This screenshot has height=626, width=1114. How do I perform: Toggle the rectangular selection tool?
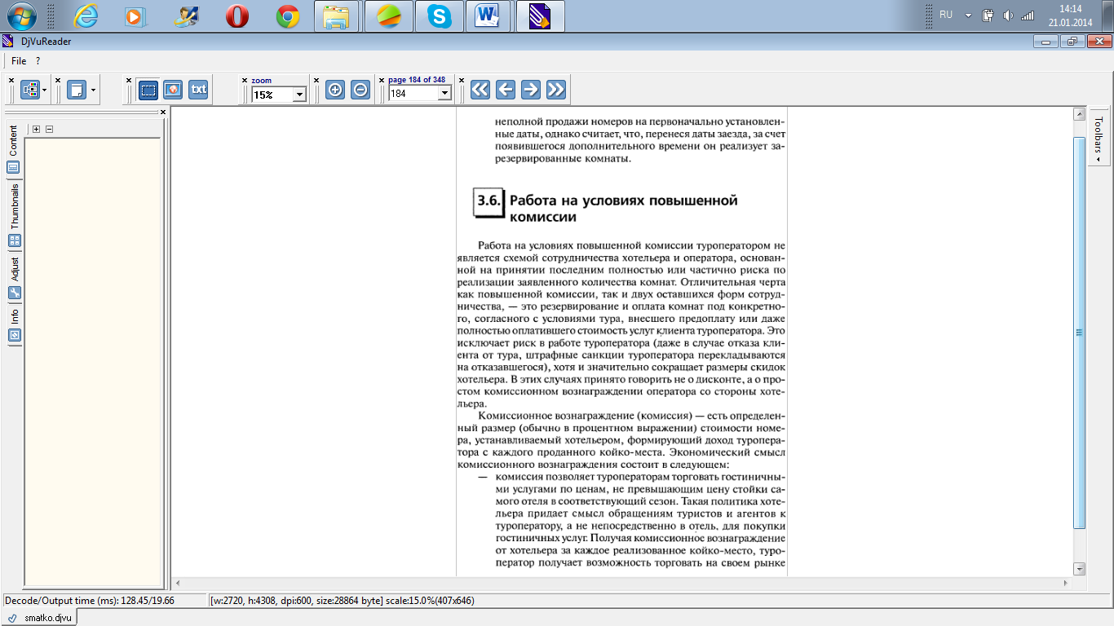148,90
